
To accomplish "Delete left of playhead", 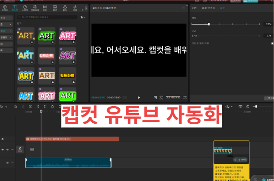I will (x=38, y=107).
